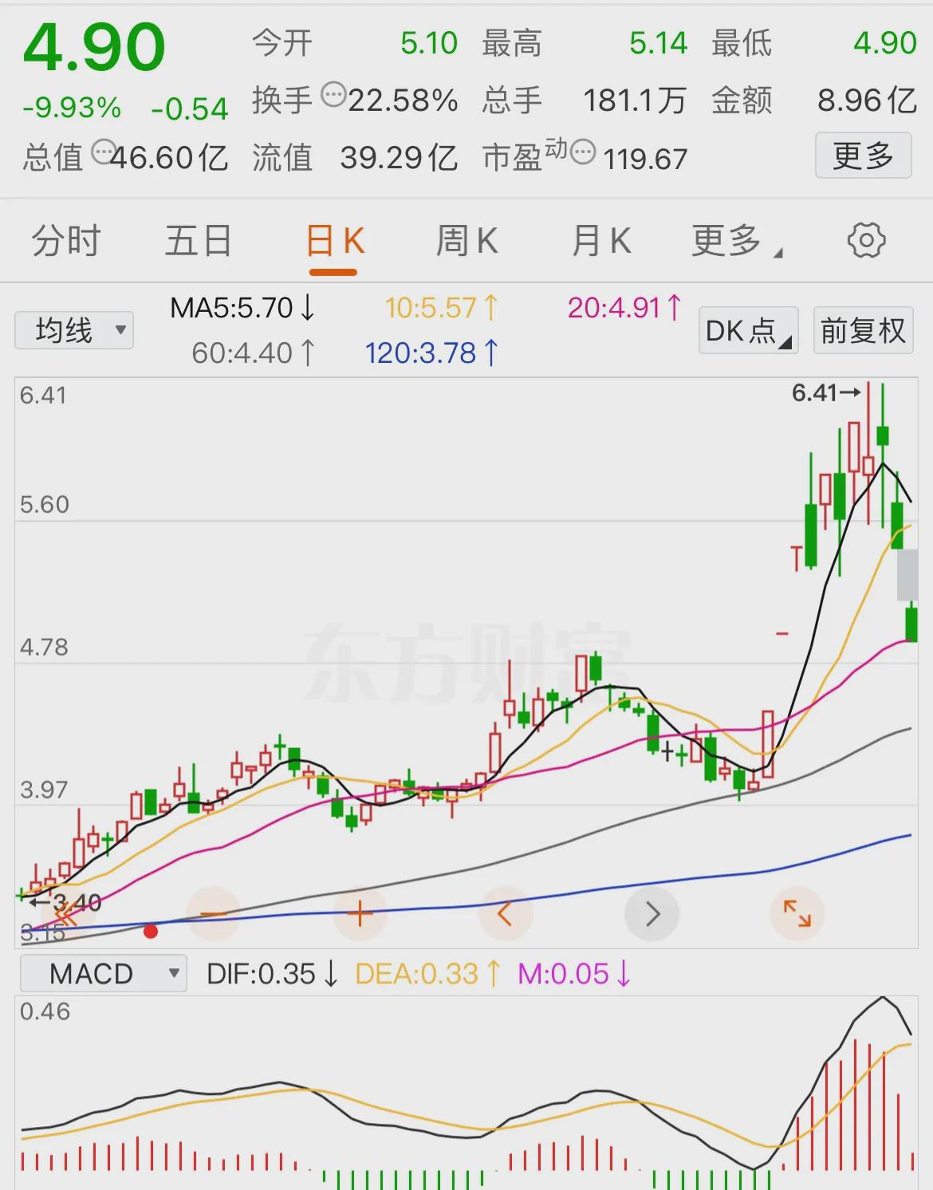Tap the -0.54 price change value
Screen dimensions: 933x1190
190,108
